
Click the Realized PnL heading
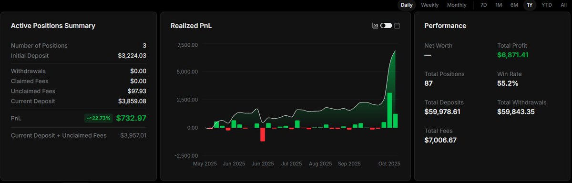[191, 26]
